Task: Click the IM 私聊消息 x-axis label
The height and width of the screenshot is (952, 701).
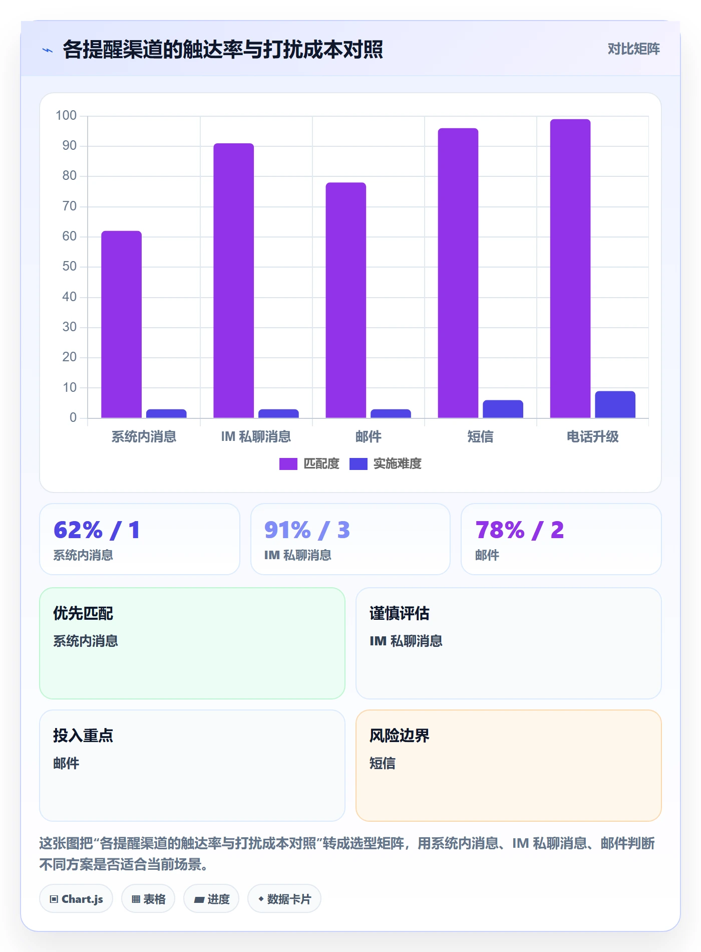Action: [x=256, y=437]
